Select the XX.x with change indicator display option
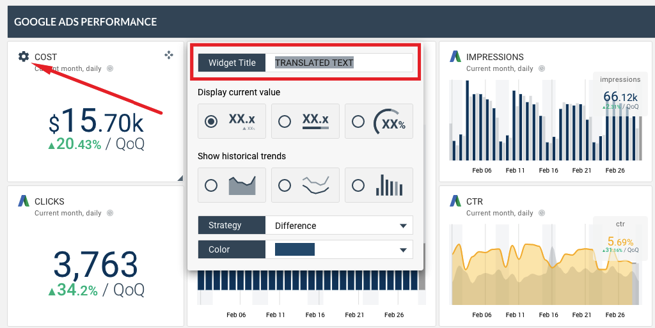The height and width of the screenshot is (328, 655). (x=232, y=121)
